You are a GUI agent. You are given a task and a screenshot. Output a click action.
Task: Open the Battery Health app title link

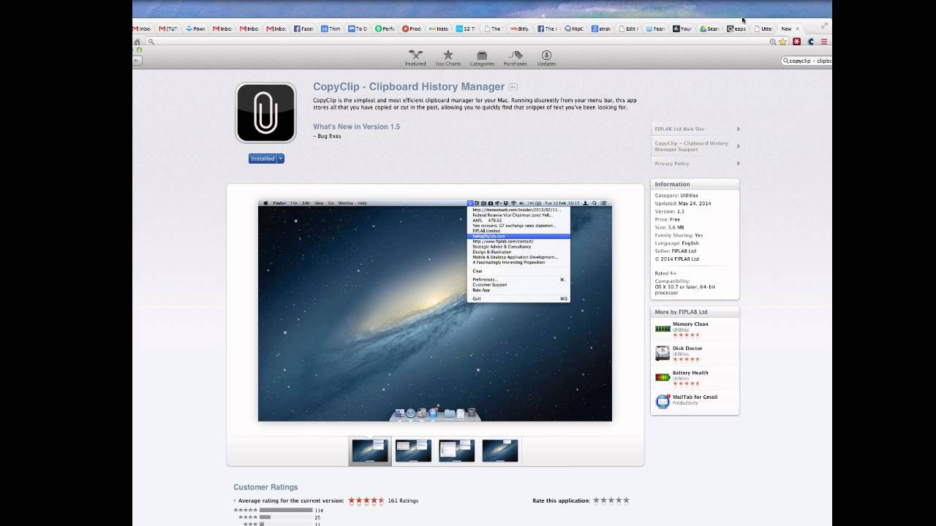[x=690, y=373]
